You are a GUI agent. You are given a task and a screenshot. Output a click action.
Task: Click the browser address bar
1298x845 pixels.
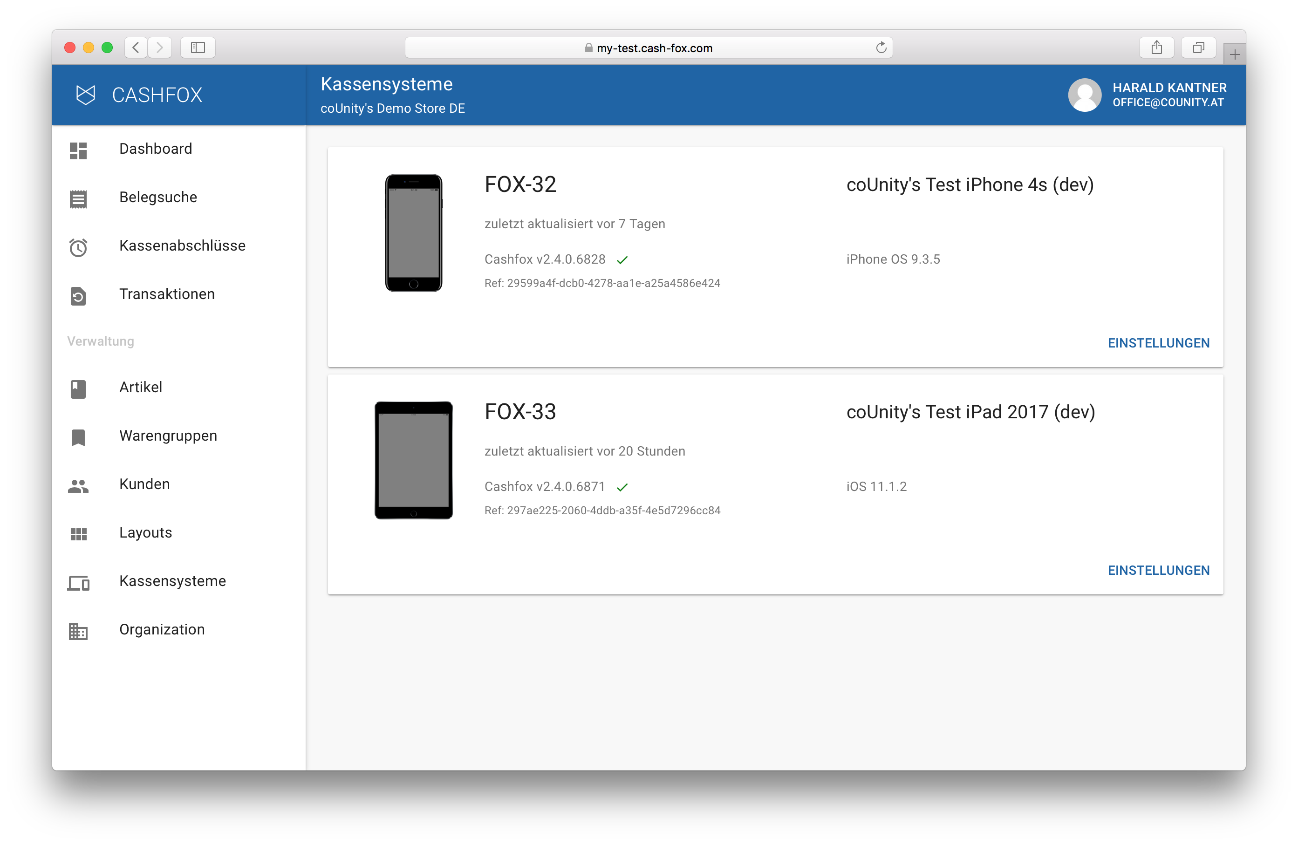[648, 48]
